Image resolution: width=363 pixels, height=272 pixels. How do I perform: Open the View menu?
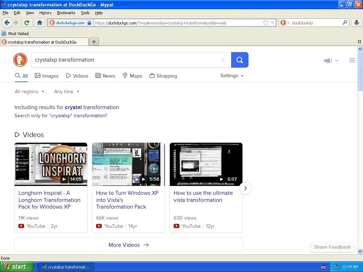(x=30, y=13)
